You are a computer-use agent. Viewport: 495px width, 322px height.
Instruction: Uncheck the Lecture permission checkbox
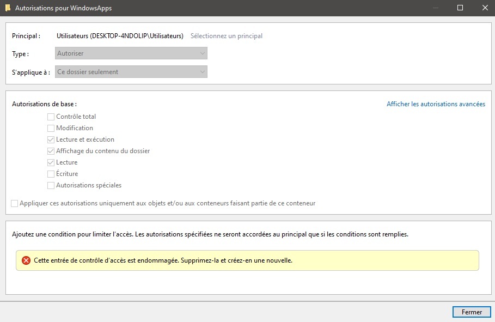[x=51, y=162]
